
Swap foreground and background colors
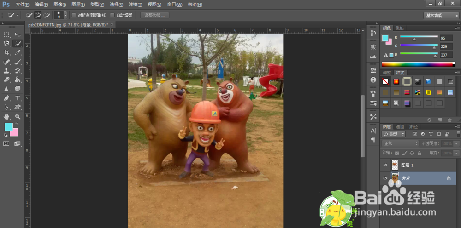click(17, 124)
